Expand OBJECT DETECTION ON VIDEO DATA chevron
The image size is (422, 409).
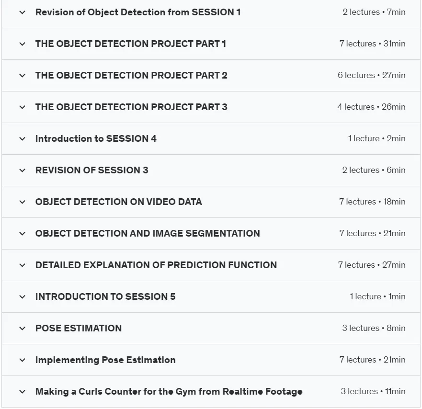click(23, 202)
